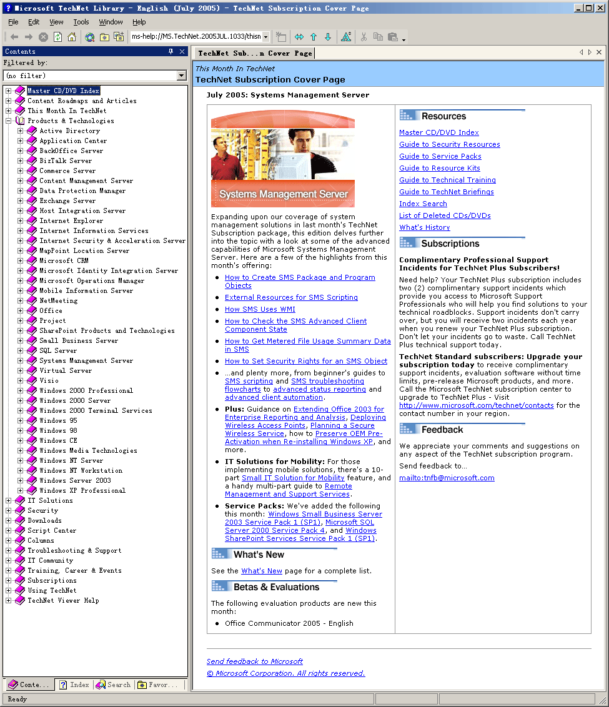
Task: Go to previous topic with up arrow
Action: click(x=314, y=37)
